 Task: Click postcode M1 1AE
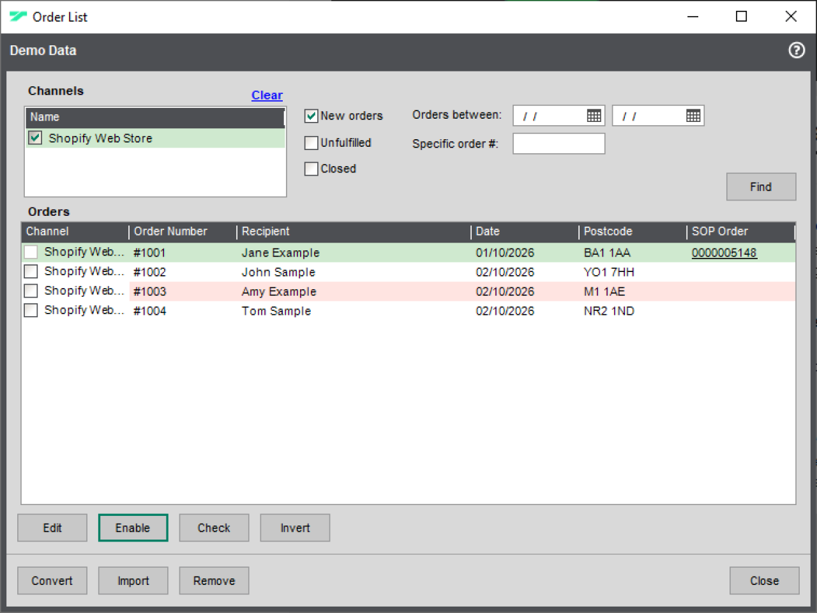604,292
